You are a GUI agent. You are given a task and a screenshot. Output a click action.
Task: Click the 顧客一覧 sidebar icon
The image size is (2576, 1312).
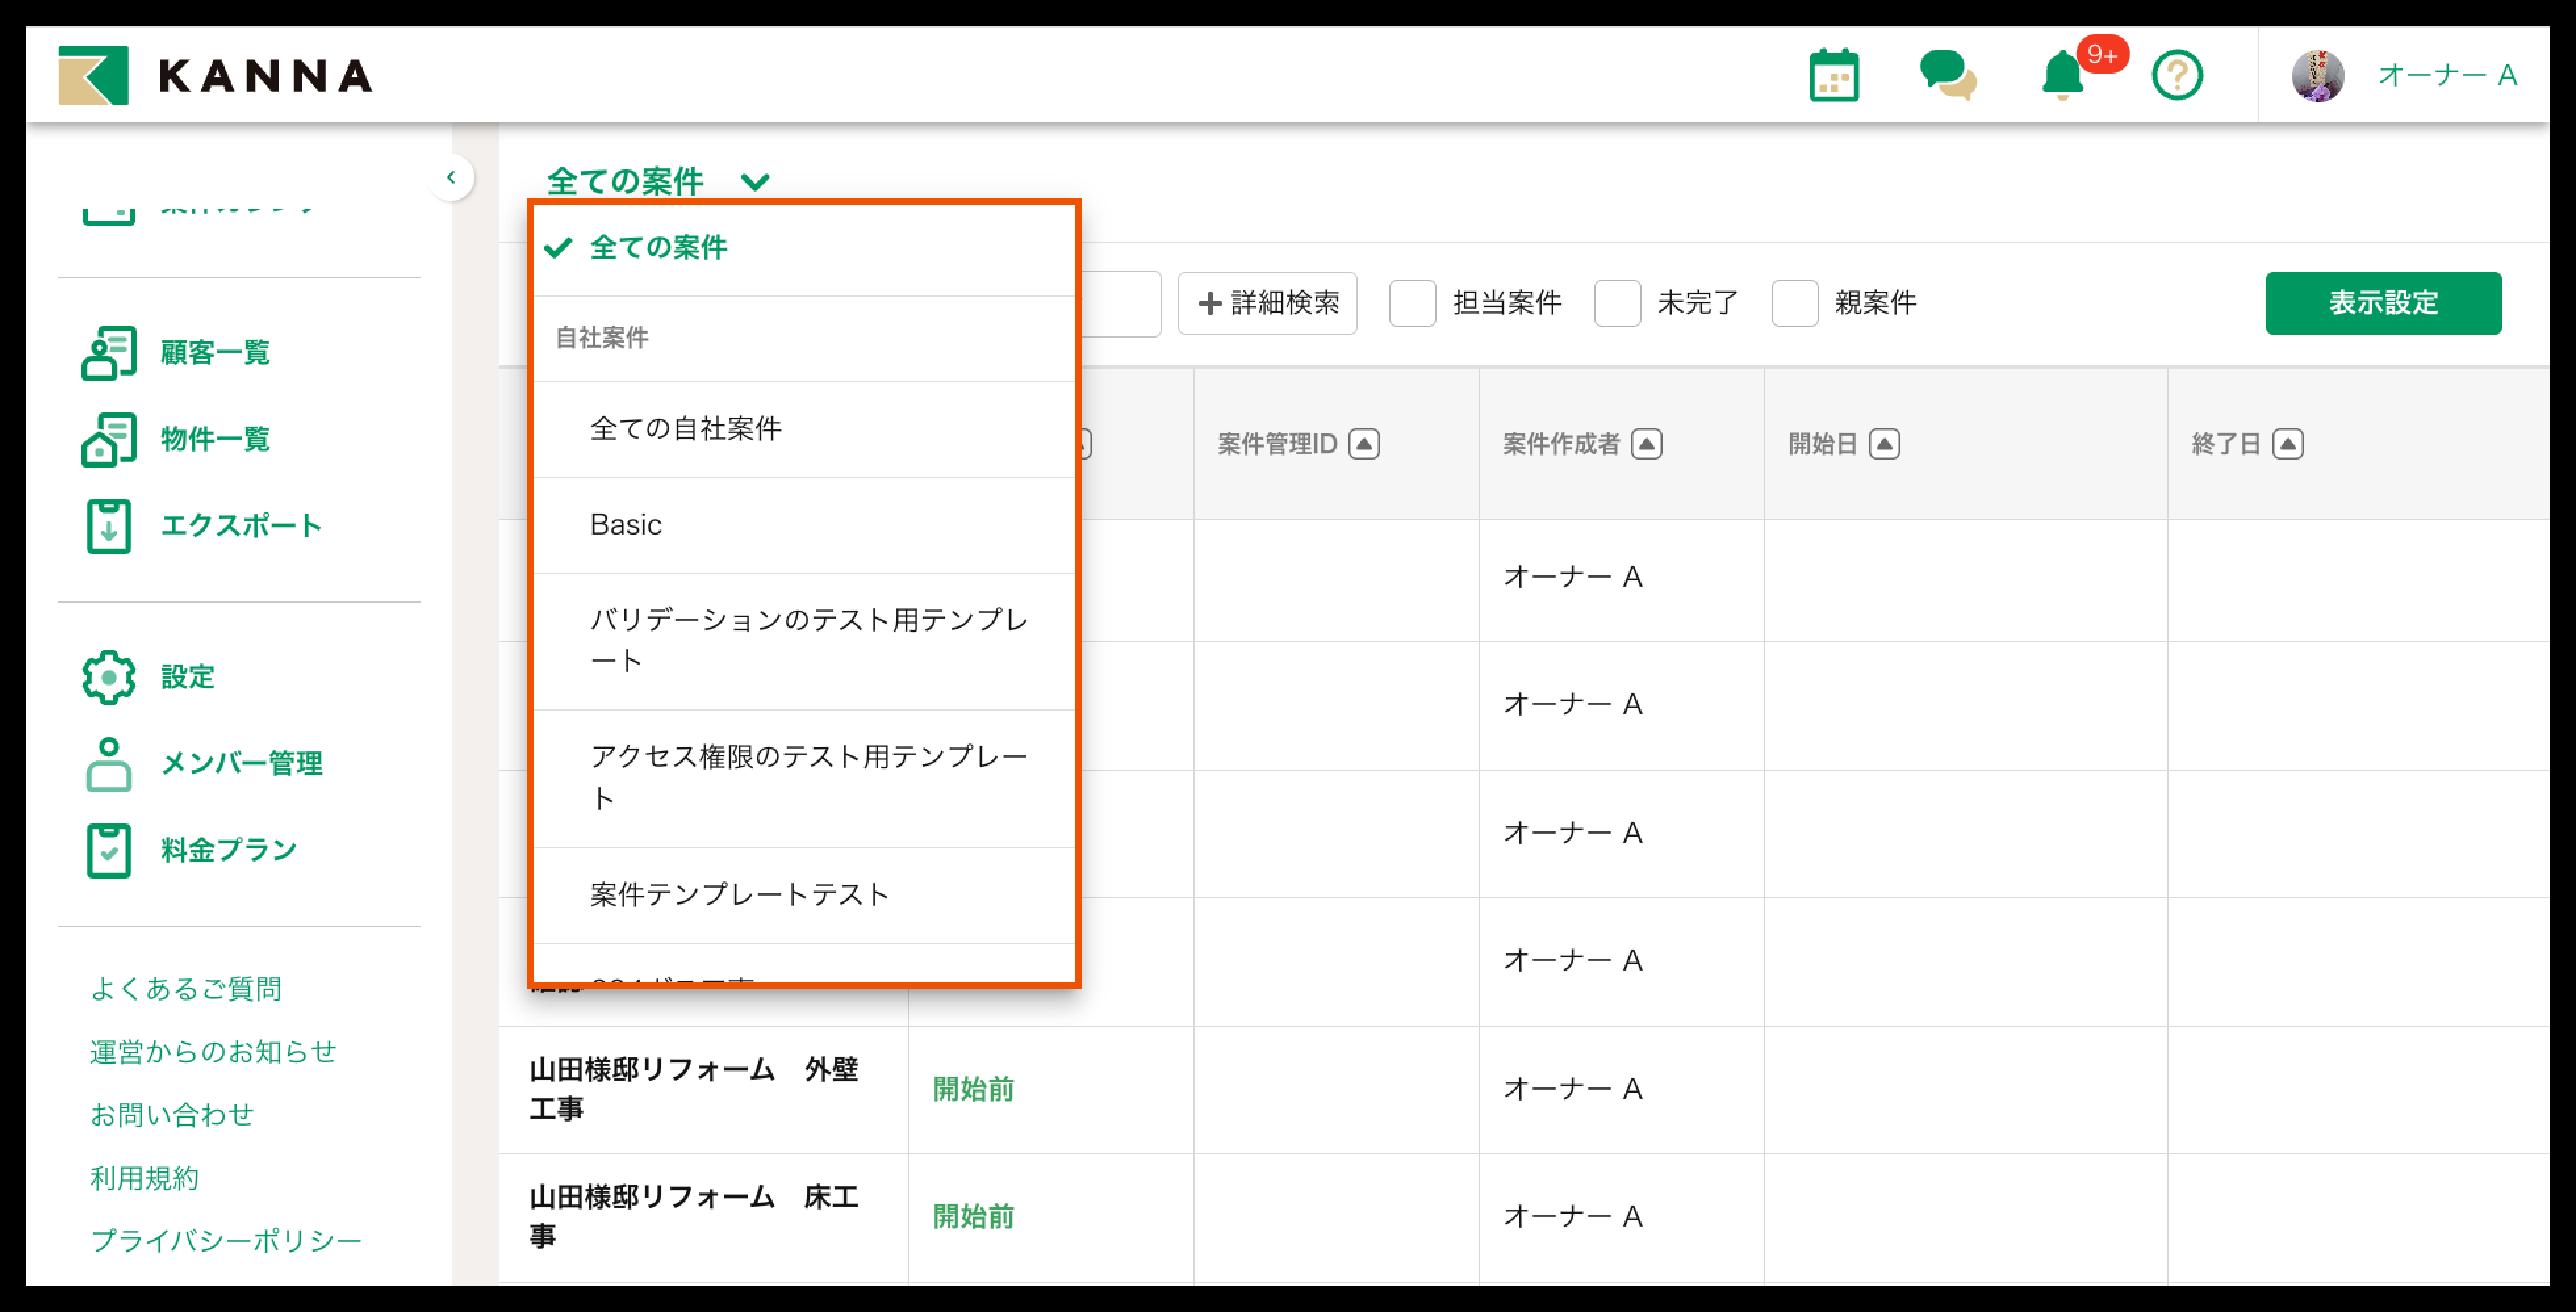click(108, 353)
